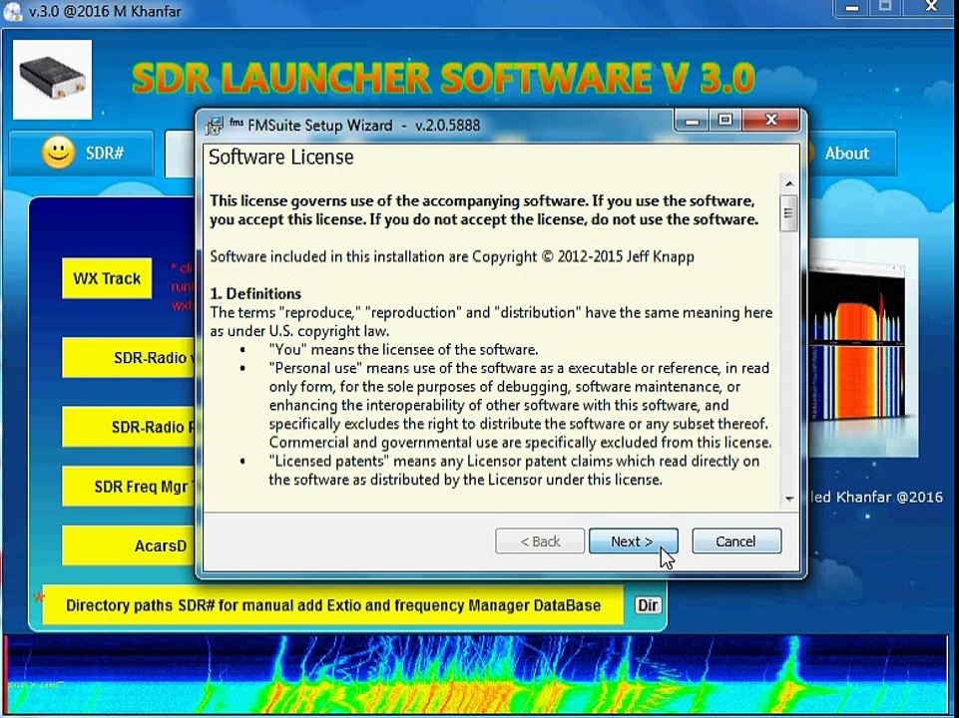Image resolution: width=959 pixels, height=718 pixels.
Task: Click the Software License heading
Action: pyautogui.click(x=281, y=158)
